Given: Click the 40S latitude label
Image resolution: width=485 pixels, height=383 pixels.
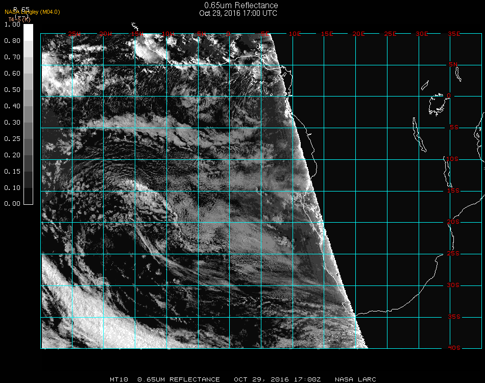Looking at the screenshot, I should click(454, 348).
